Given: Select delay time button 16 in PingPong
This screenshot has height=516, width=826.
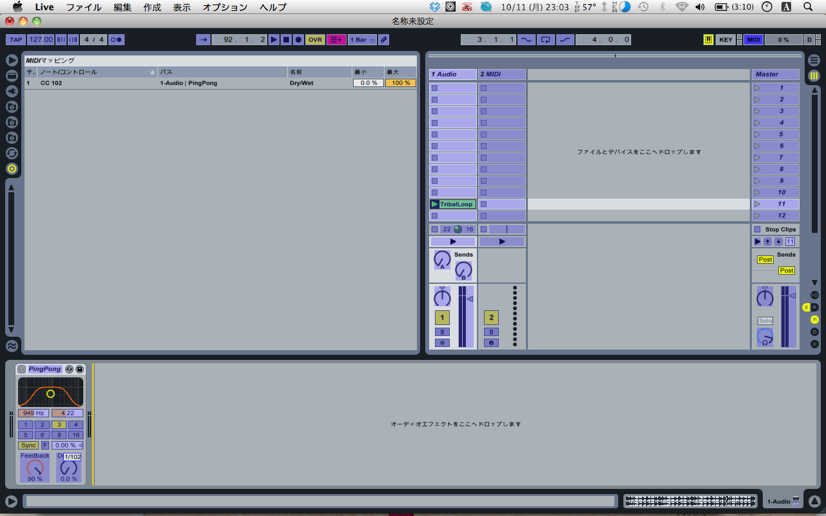Looking at the screenshot, I should click(76, 435).
